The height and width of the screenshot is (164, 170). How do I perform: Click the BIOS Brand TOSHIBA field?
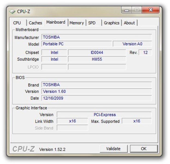click(97, 85)
